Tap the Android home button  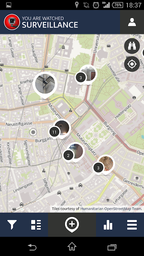72,246
